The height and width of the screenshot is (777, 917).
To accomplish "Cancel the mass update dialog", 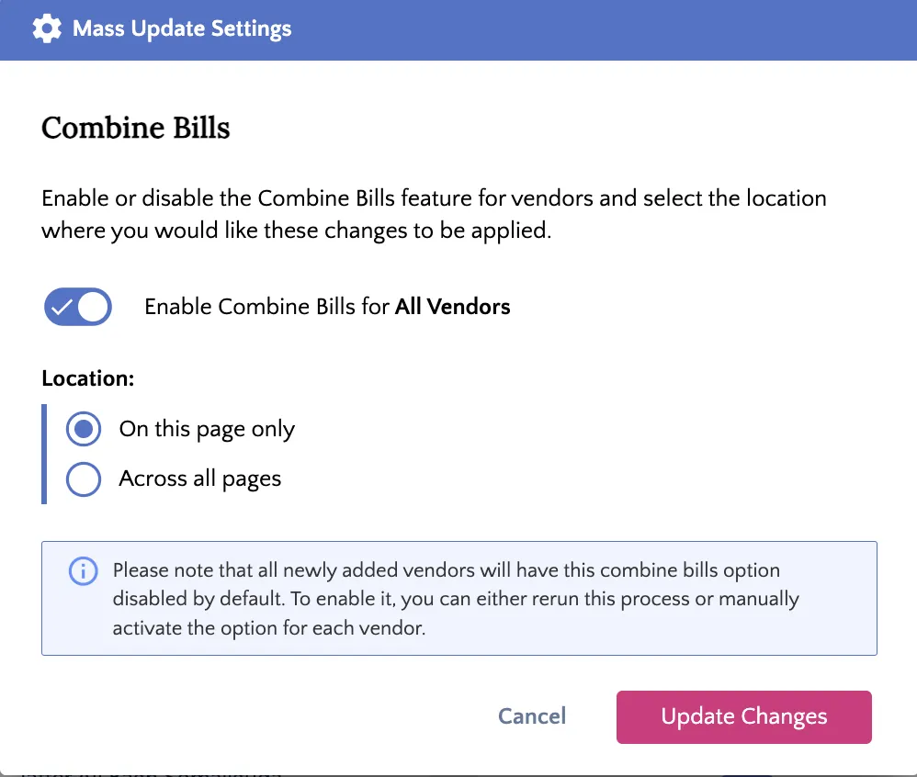I will [x=532, y=716].
